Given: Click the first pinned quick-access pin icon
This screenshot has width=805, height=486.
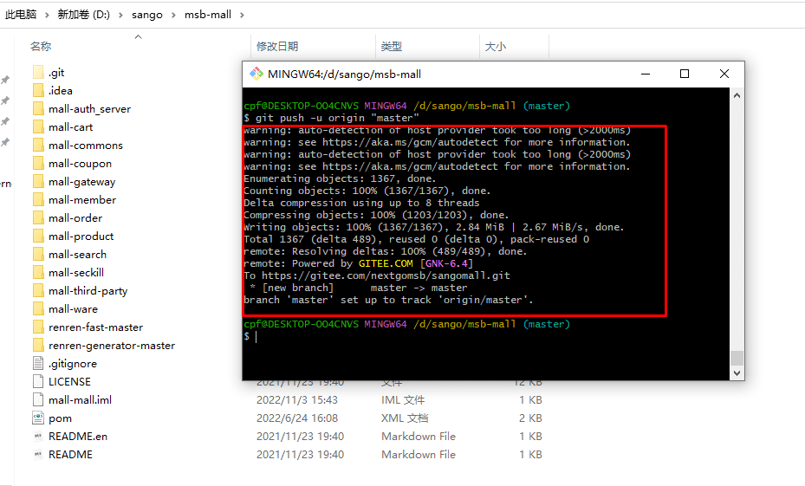Looking at the screenshot, I should click(5, 80).
